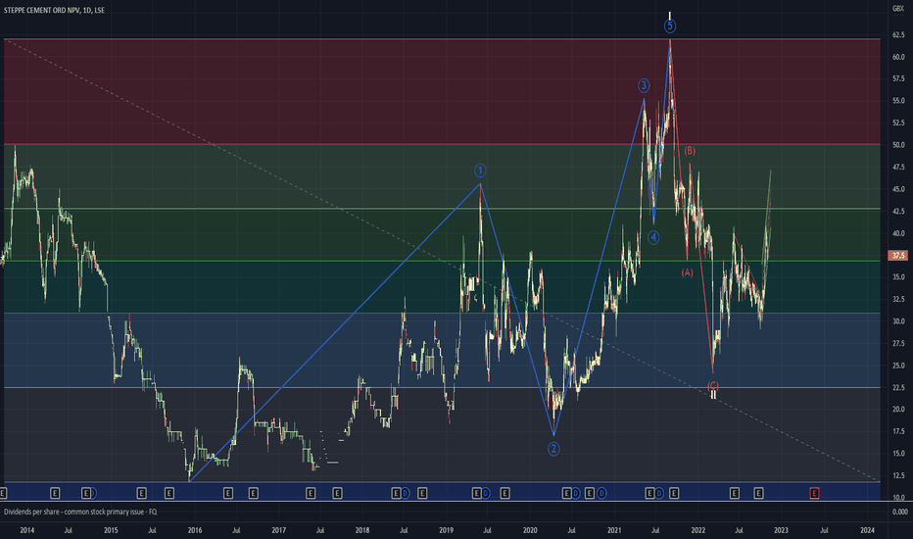The image size is (913, 539).
Task: Click the current price tag 37.5
Action: point(898,255)
